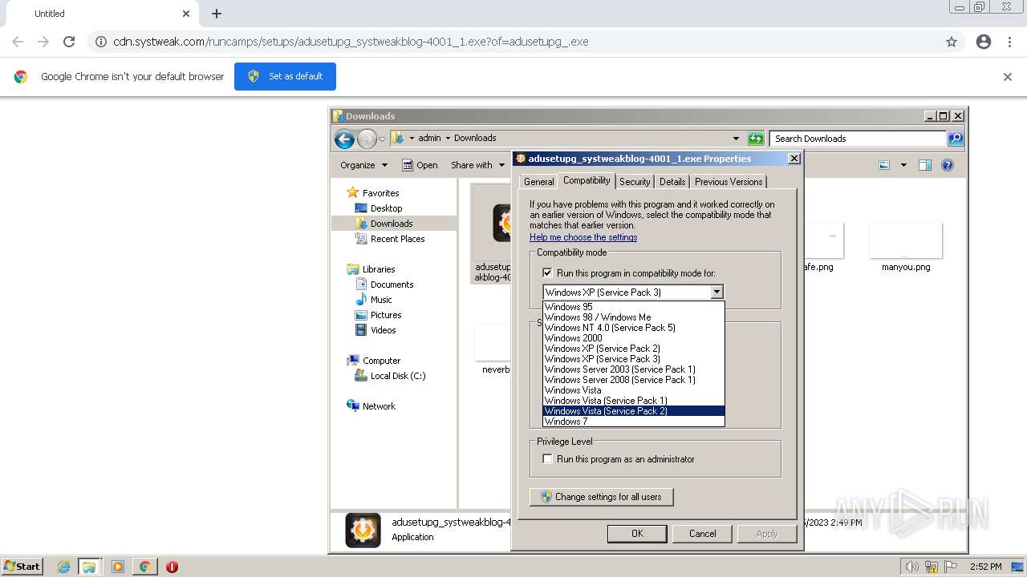The image size is (1027, 577).
Task: Open the Organize menu
Action: 363,165
